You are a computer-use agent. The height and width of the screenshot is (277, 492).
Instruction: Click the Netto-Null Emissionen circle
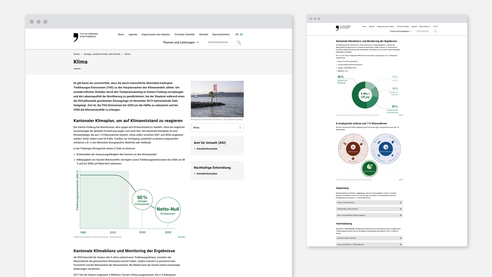(168, 209)
